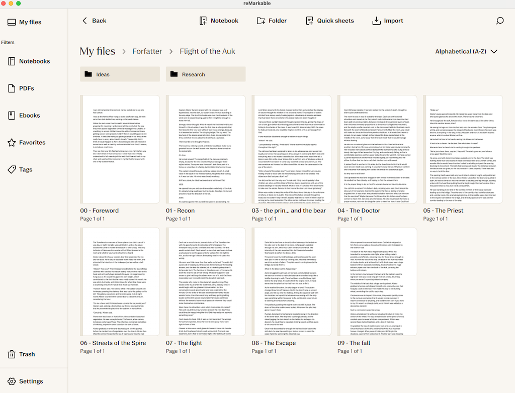Screen dimensions: 515x393
Task: Create a new Notebook
Action: pyautogui.click(x=219, y=21)
